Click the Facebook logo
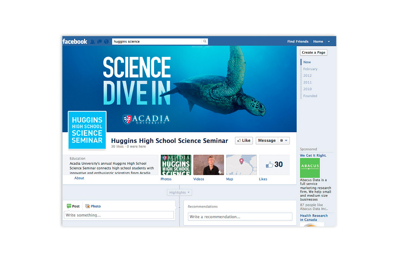This screenshot has height=266, width=399. point(75,42)
